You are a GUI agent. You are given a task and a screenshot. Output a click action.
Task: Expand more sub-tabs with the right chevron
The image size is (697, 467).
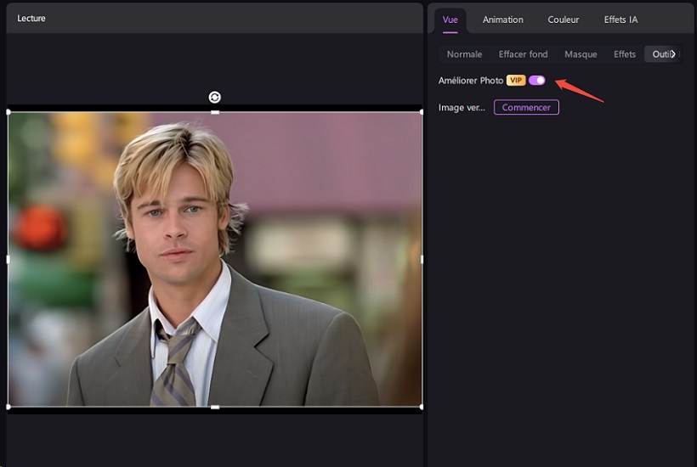674,54
